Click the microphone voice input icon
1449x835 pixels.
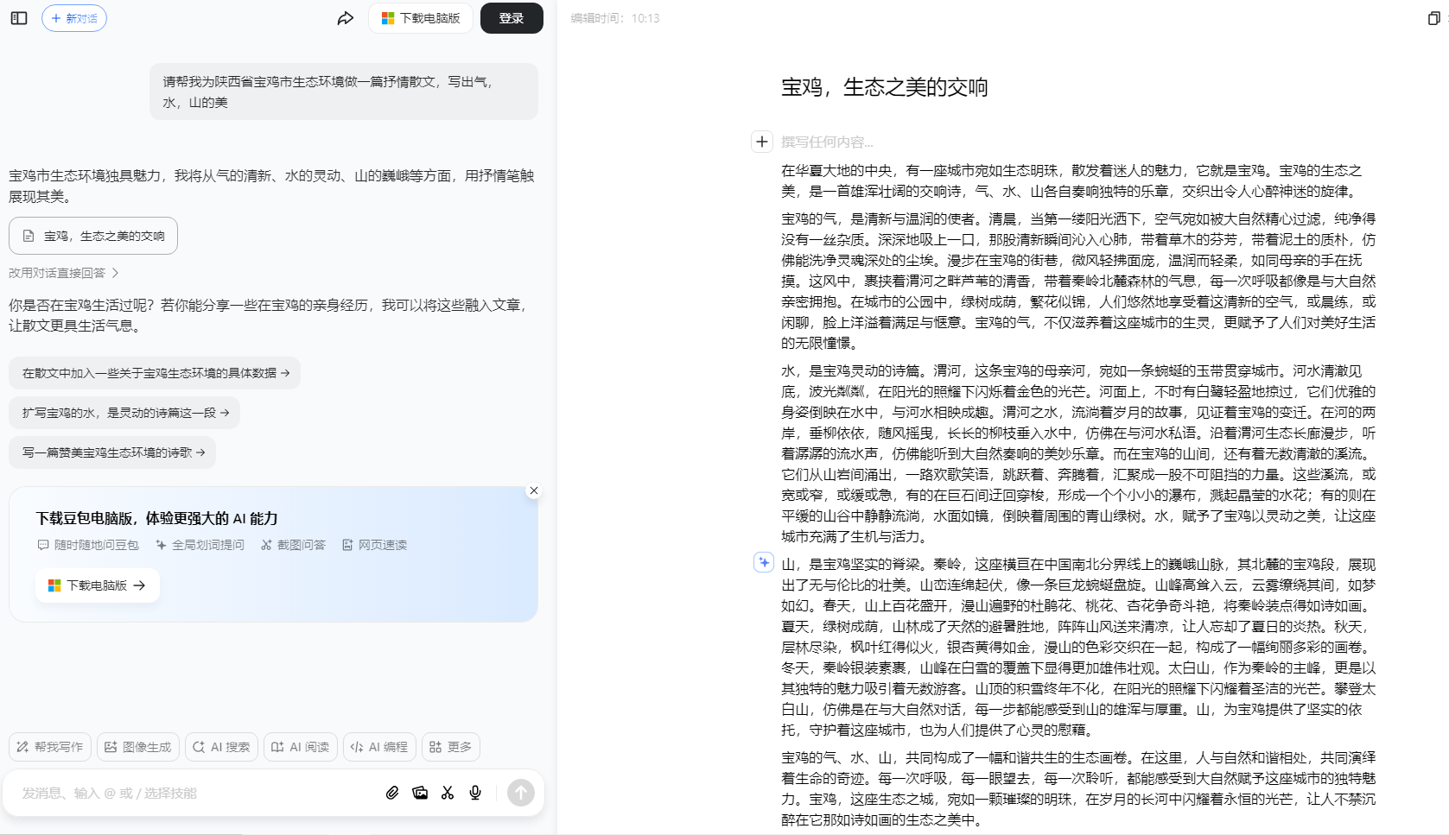(x=475, y=793)
